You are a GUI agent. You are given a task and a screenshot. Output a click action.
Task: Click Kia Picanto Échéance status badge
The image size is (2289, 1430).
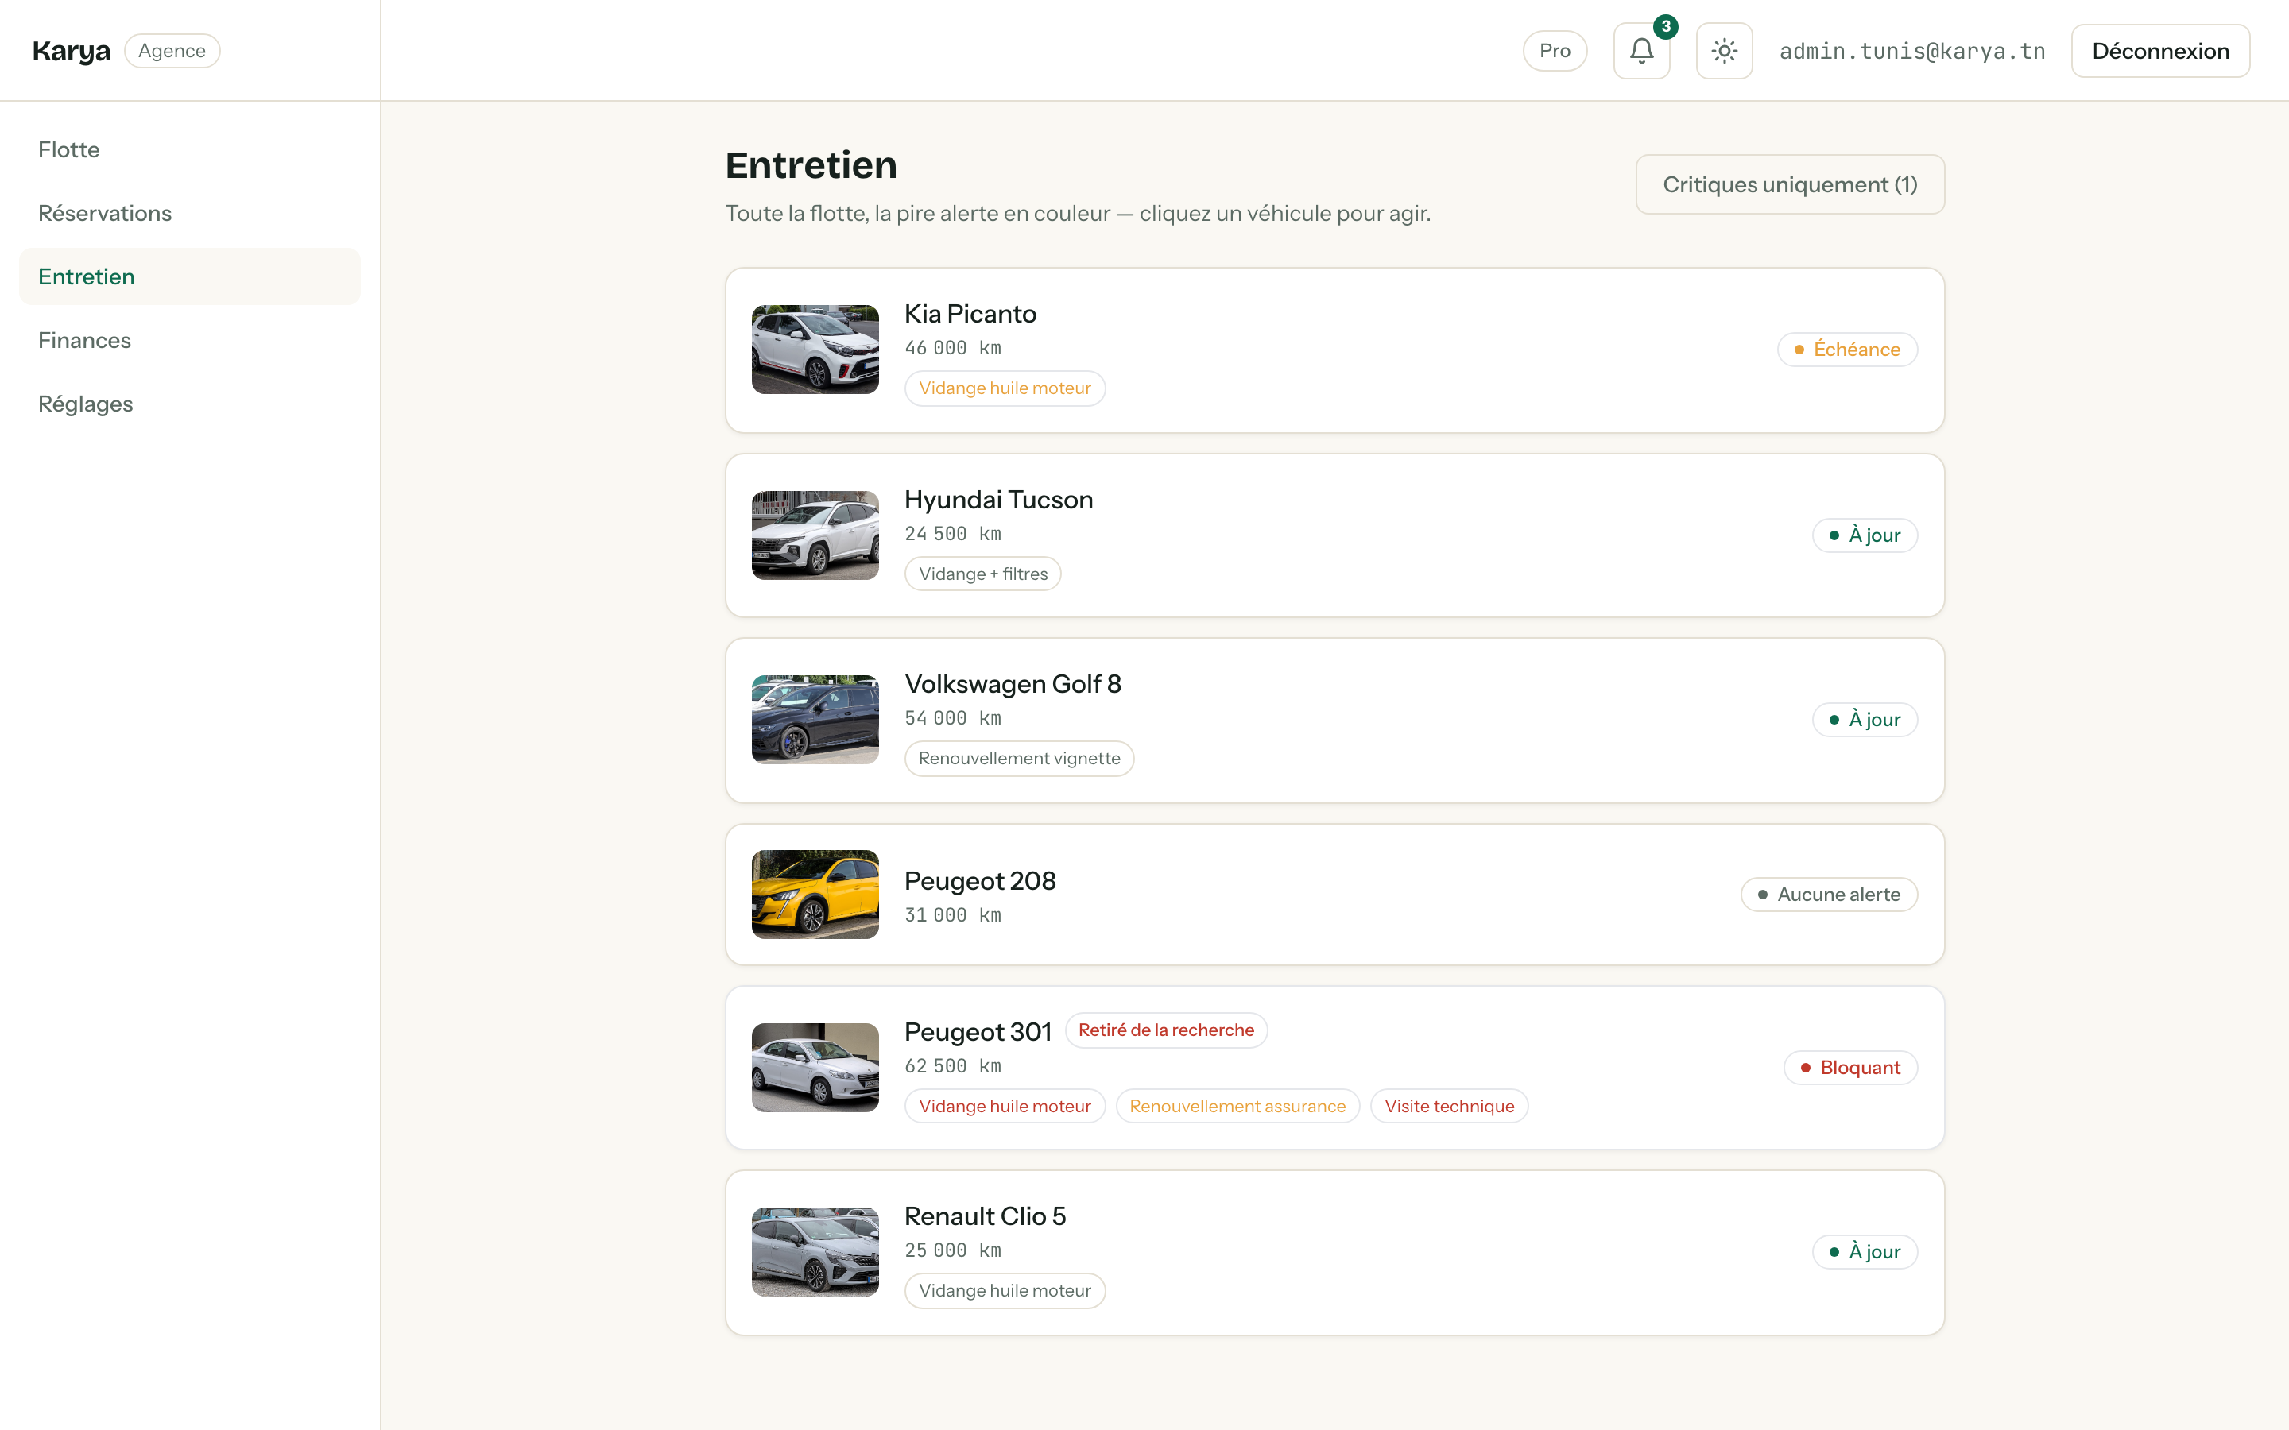click(1846, 350)
